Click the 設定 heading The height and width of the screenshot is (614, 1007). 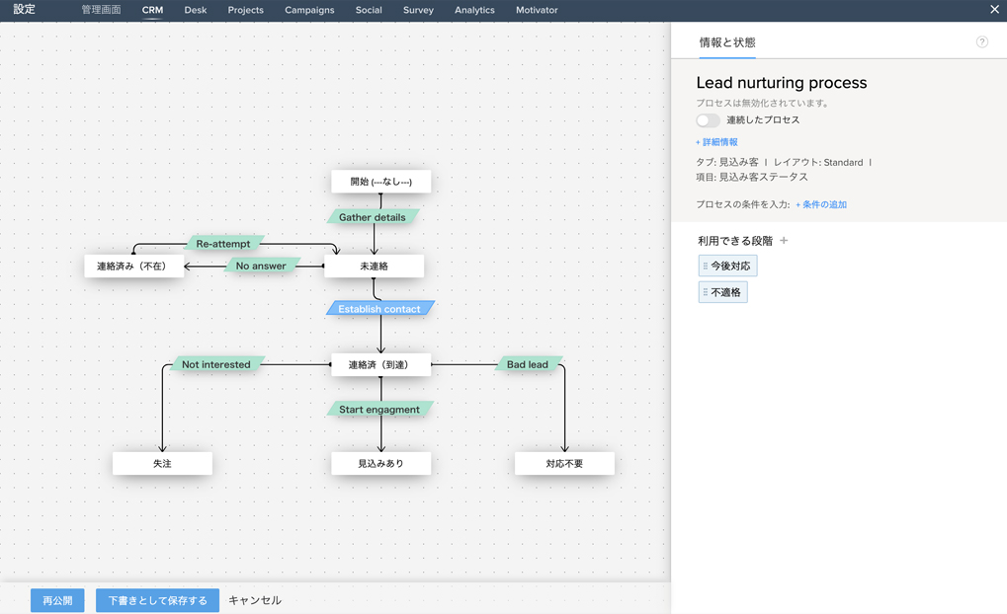[25, 10]
